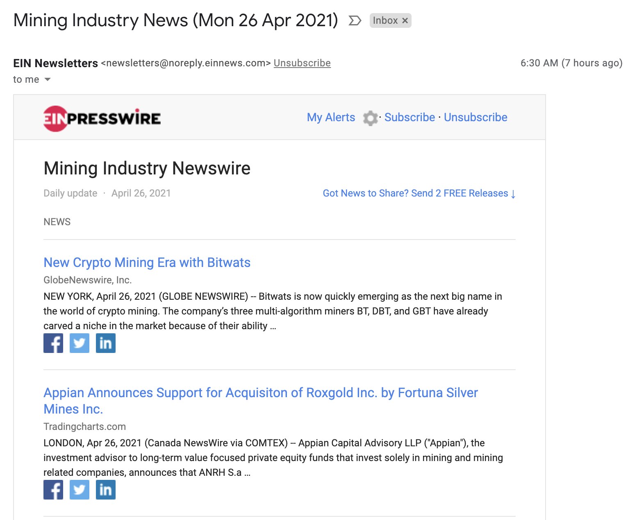Click the 'Mining Industry Newswire' heading
Image resolution: width=637 pixels, height=520 pixels.
pos(147,168)
